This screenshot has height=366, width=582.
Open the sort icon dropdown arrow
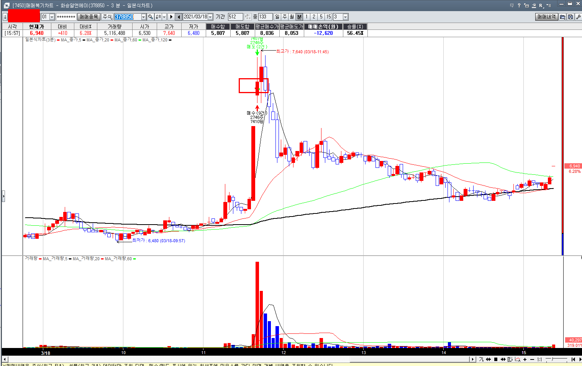[x=164, y=17]
